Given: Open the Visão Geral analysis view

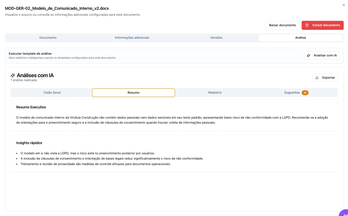Looking at the screenshot, I should pyautogui.click(x=52, y=92).
